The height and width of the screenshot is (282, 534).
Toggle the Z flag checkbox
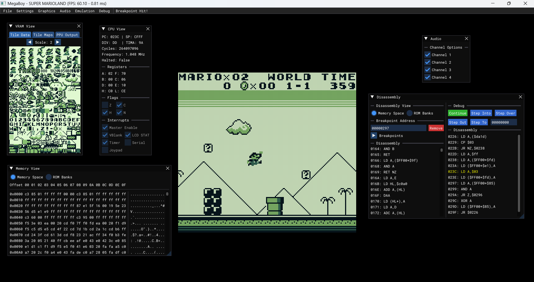(105, 105)
